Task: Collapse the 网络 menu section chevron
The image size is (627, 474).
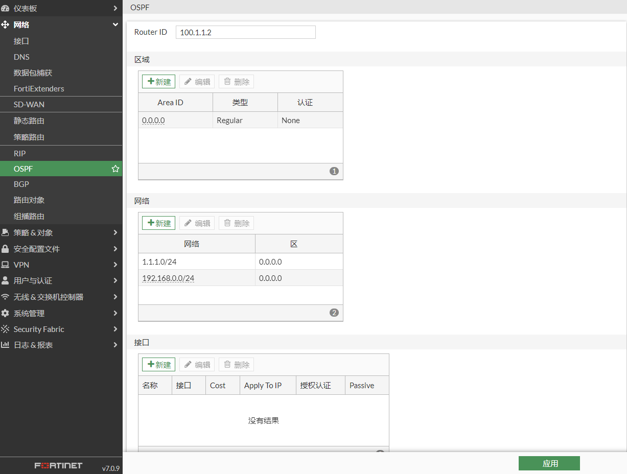Action: pos(115,25)
